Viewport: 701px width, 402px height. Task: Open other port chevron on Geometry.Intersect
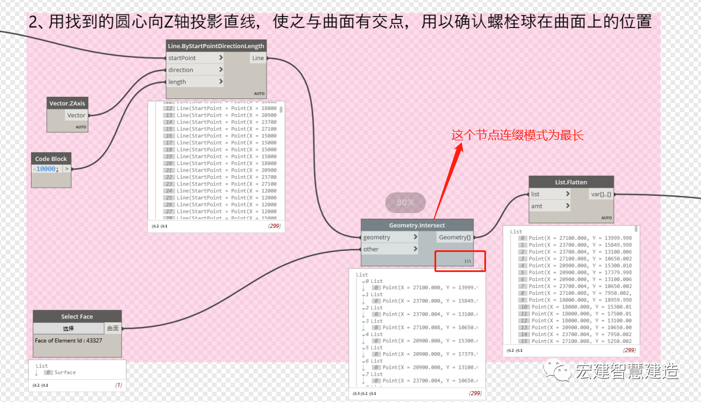[x=416, y=249]
